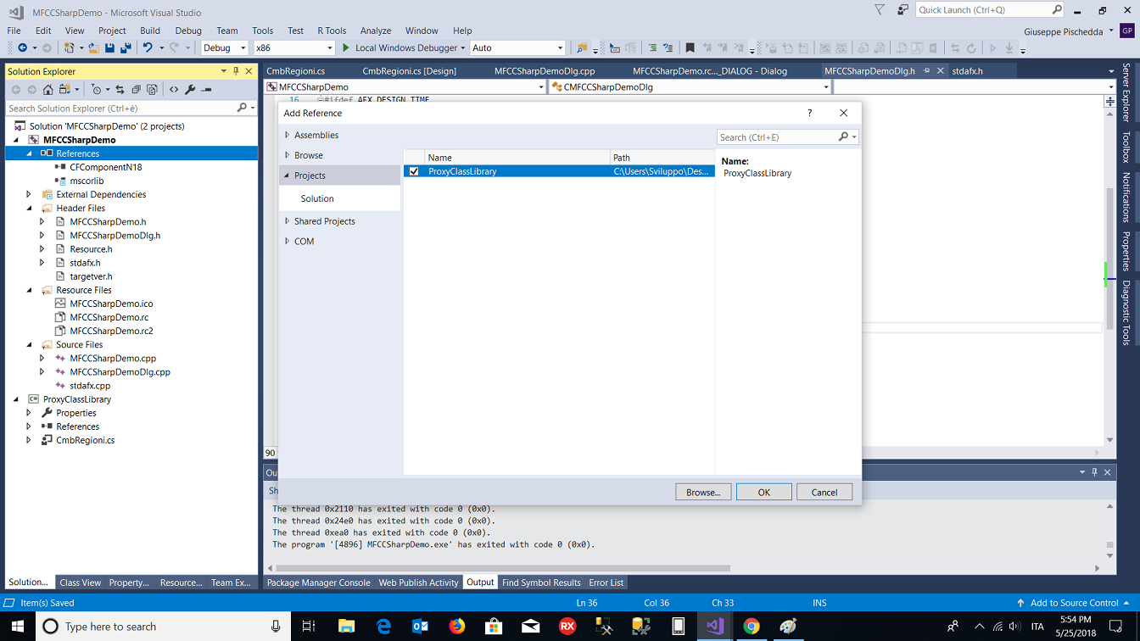Sort references by Name column header
This screenshot has width=1140, height=641.
click(507, 158)
